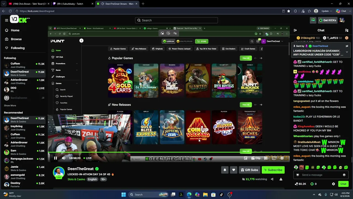Mute the stream volume speaker icon

(x=64, y=158)
